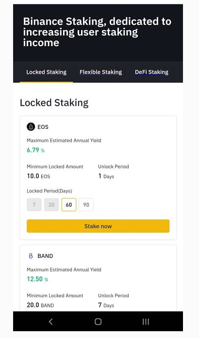
Task: Click the BAND coin name label
Action: [x=45, y=256]
